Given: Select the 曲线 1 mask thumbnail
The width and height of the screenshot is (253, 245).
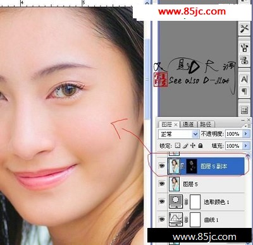Looking at the screenshot, I should [195, 220].
